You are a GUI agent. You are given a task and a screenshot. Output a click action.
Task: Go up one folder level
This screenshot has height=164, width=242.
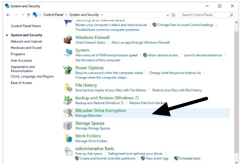click(28, 15)
